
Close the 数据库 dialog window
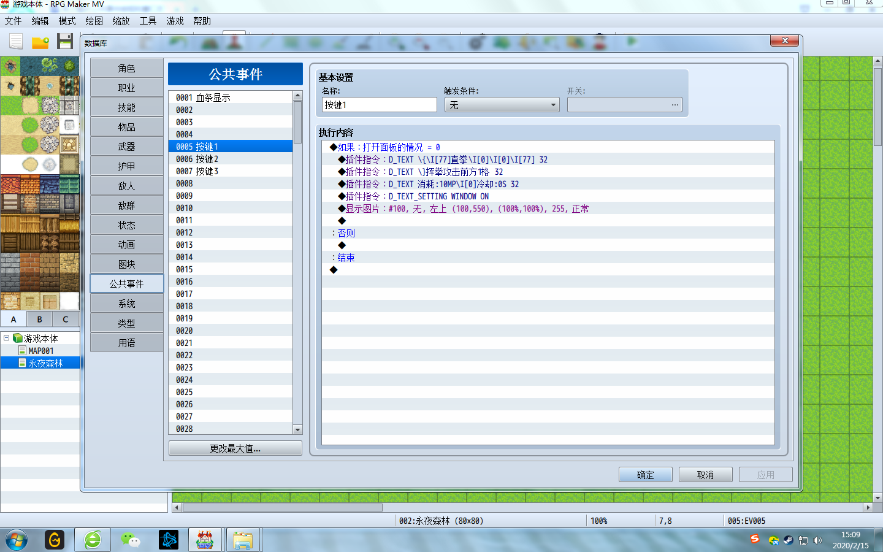point(785,40)
